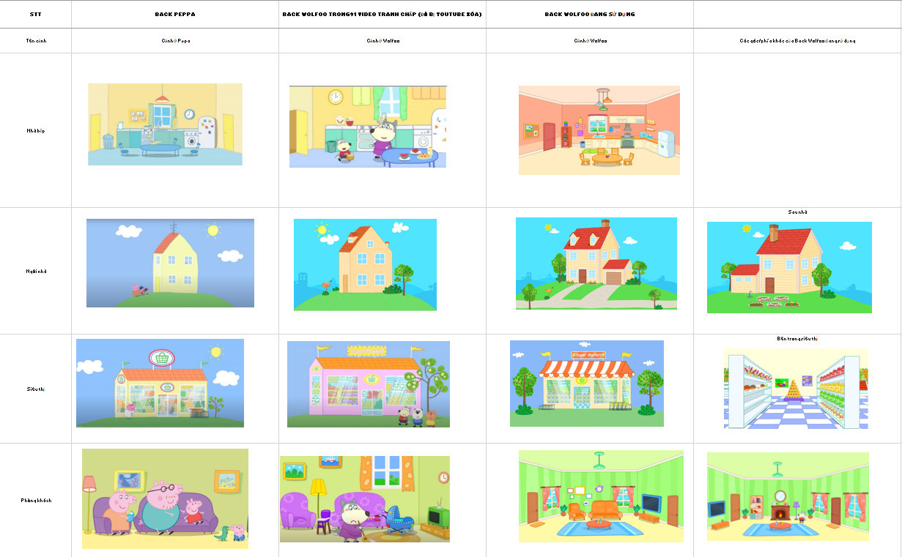902x557 pixels.
Task: Select the 'STT' header cell
Action: 35,12
